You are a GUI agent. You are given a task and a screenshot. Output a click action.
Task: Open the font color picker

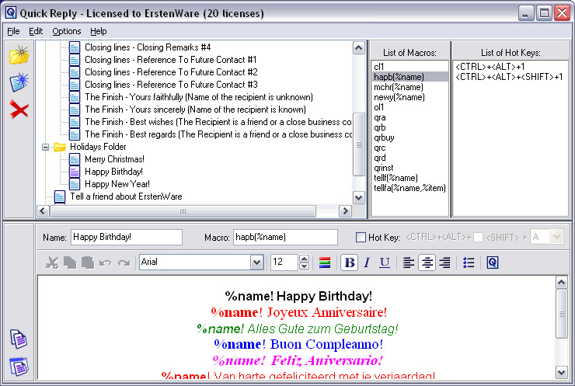pos(325,263)
